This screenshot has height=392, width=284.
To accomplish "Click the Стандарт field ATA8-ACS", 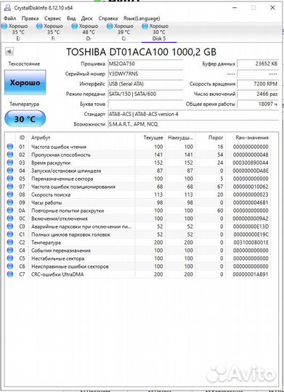I will [193, 114].
